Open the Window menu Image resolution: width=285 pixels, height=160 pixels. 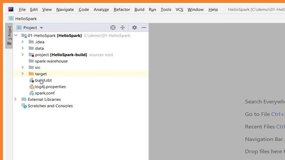[195, 9]
